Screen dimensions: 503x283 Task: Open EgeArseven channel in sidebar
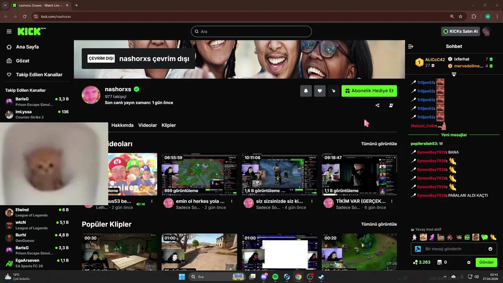click(37, 263)
